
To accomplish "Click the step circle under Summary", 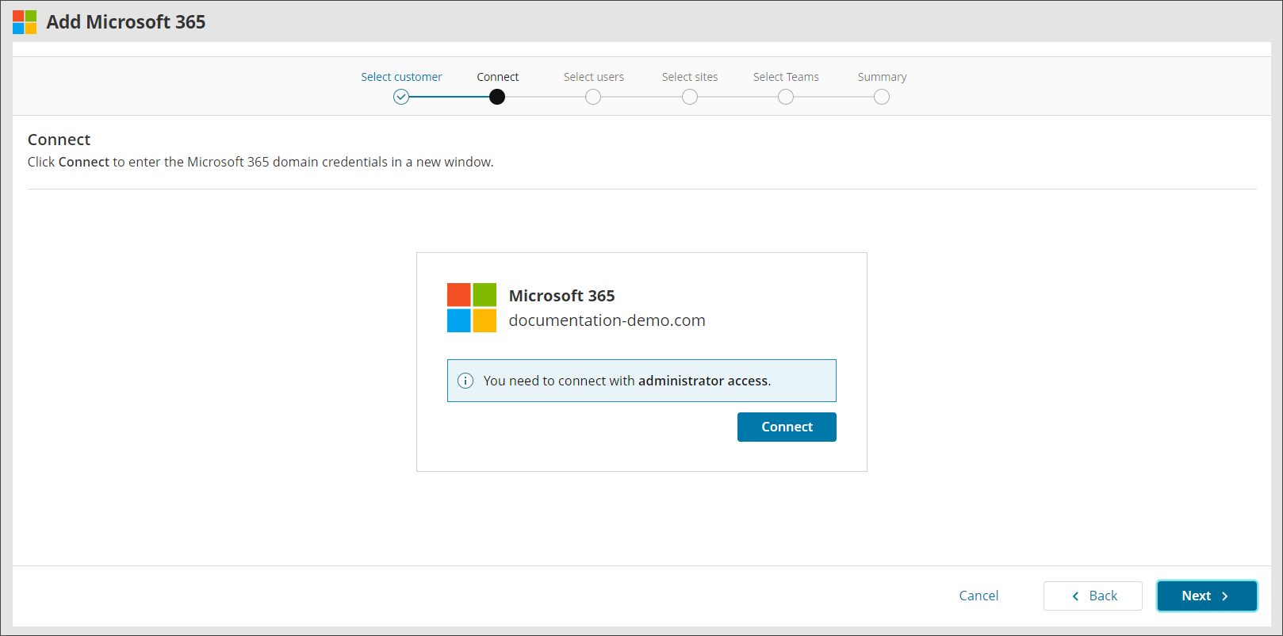I will 882,97.
